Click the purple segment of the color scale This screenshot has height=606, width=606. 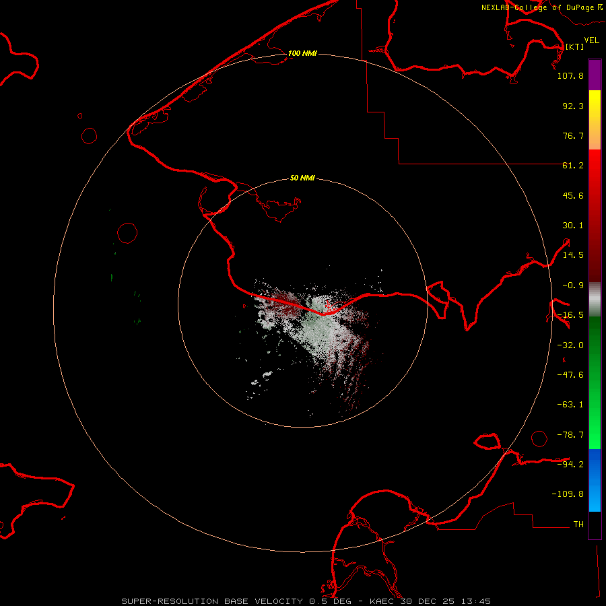point(595,75)
